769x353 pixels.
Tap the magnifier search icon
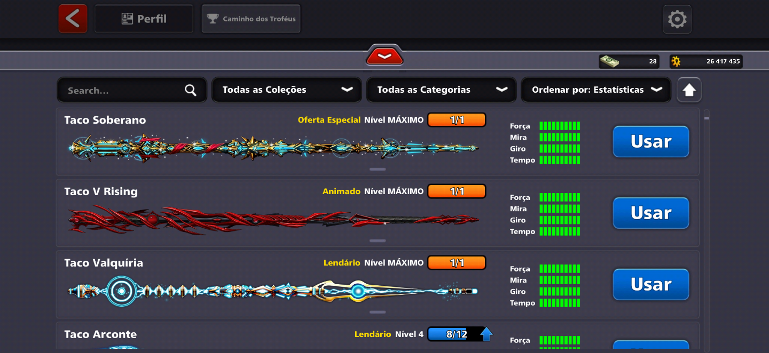click(x=191, y=90)
